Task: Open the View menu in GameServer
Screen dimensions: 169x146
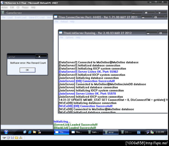Action: point(49,17)
